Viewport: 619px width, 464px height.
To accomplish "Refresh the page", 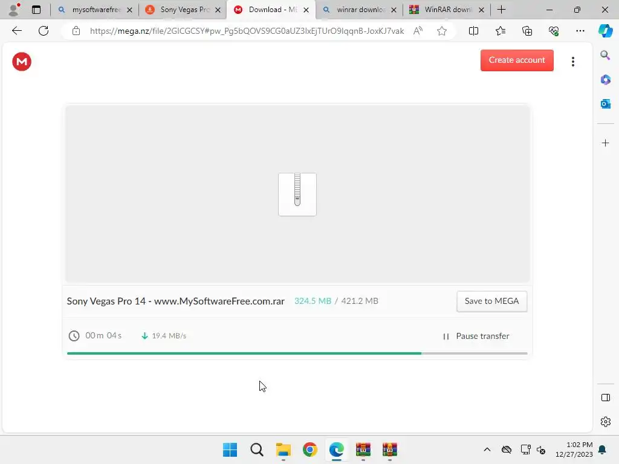I will 44,31.
